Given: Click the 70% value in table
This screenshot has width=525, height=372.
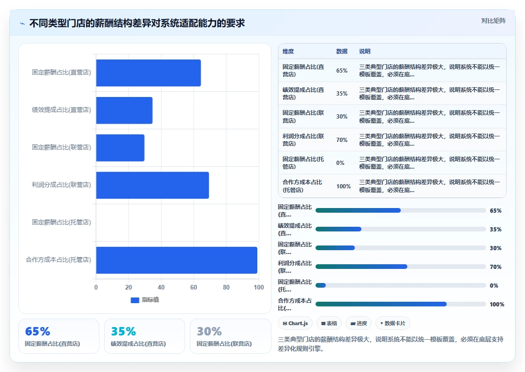Looking at the screenshot, I should pos(342,140).
